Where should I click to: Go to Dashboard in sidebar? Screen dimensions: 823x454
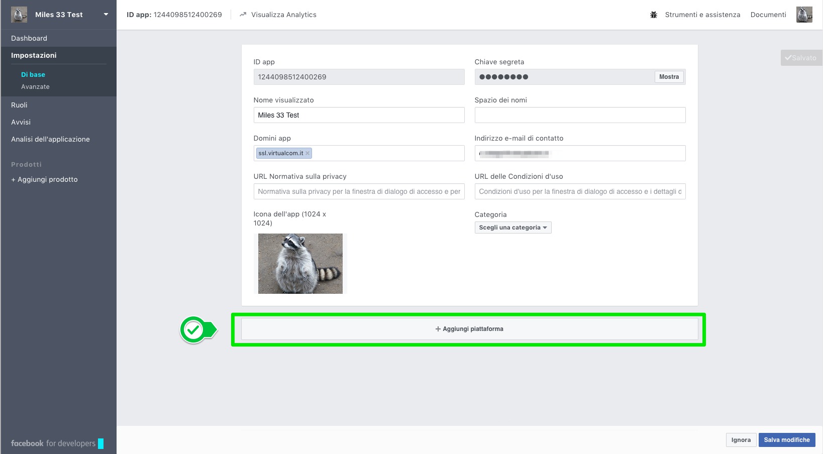(29, 38)
